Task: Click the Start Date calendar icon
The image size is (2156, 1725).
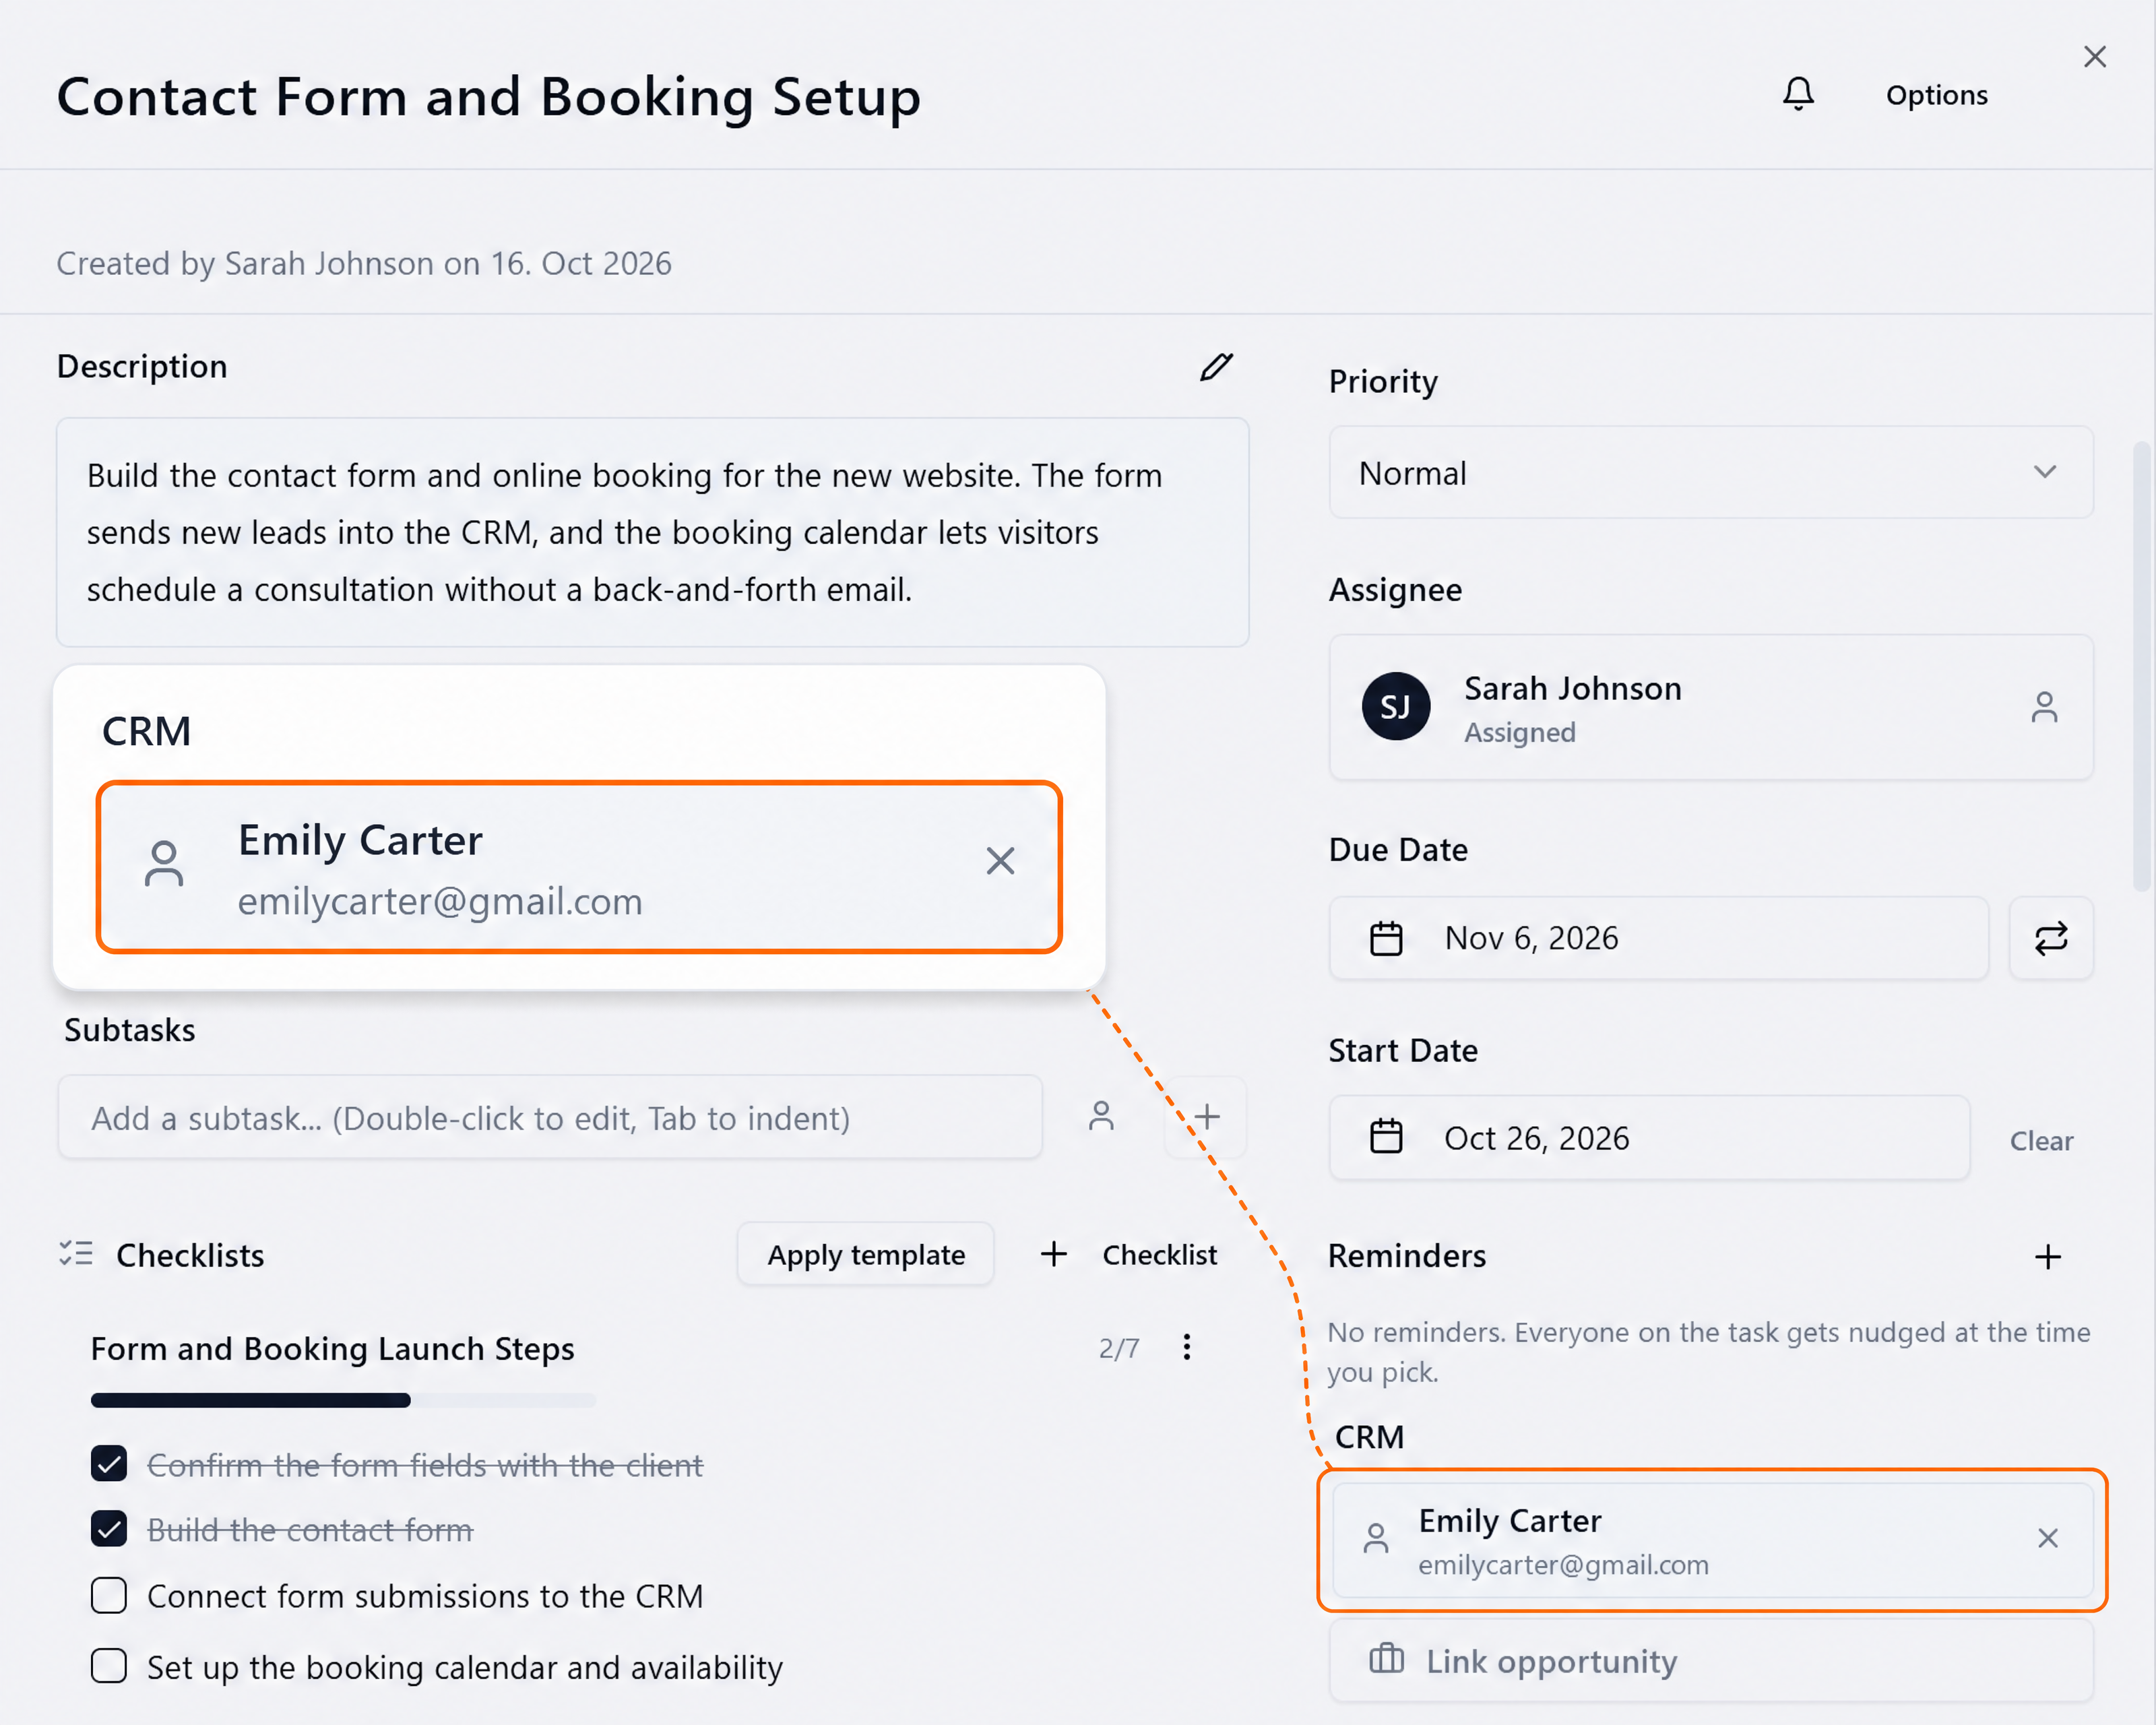Action: (x=1386, y=1138)
